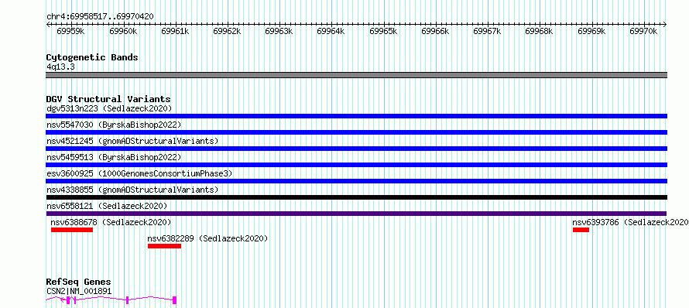Click the rightmost CSN2 exon block
Image resolution: width=689 pixels, height=308 pixels.
[174, 300]
